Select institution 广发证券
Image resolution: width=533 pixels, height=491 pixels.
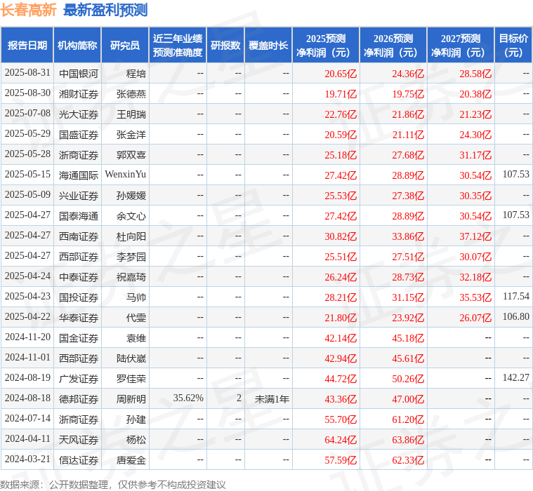79,379
